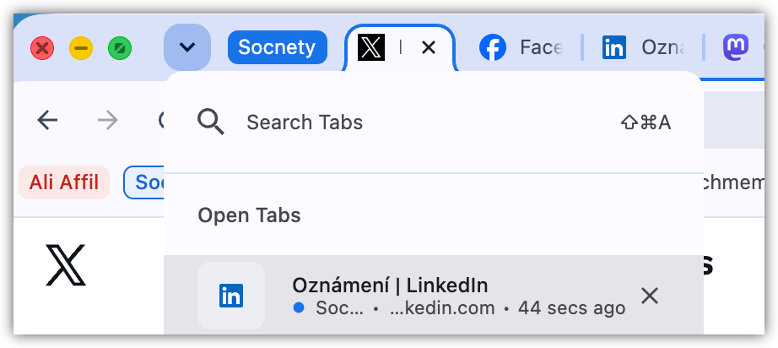The width and height of the screenshot is (778, 348).
Task: Collapse the Socnety tab group label
Action: pyautogui.click(x=278, y=47)
